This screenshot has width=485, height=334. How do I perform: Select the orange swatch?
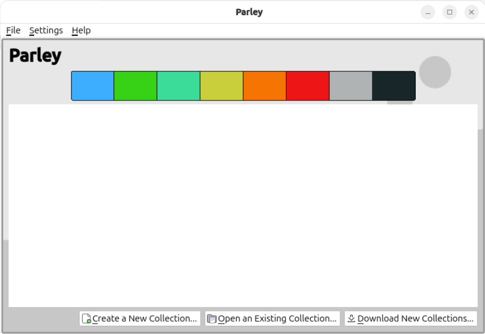(x=265, y=86)
